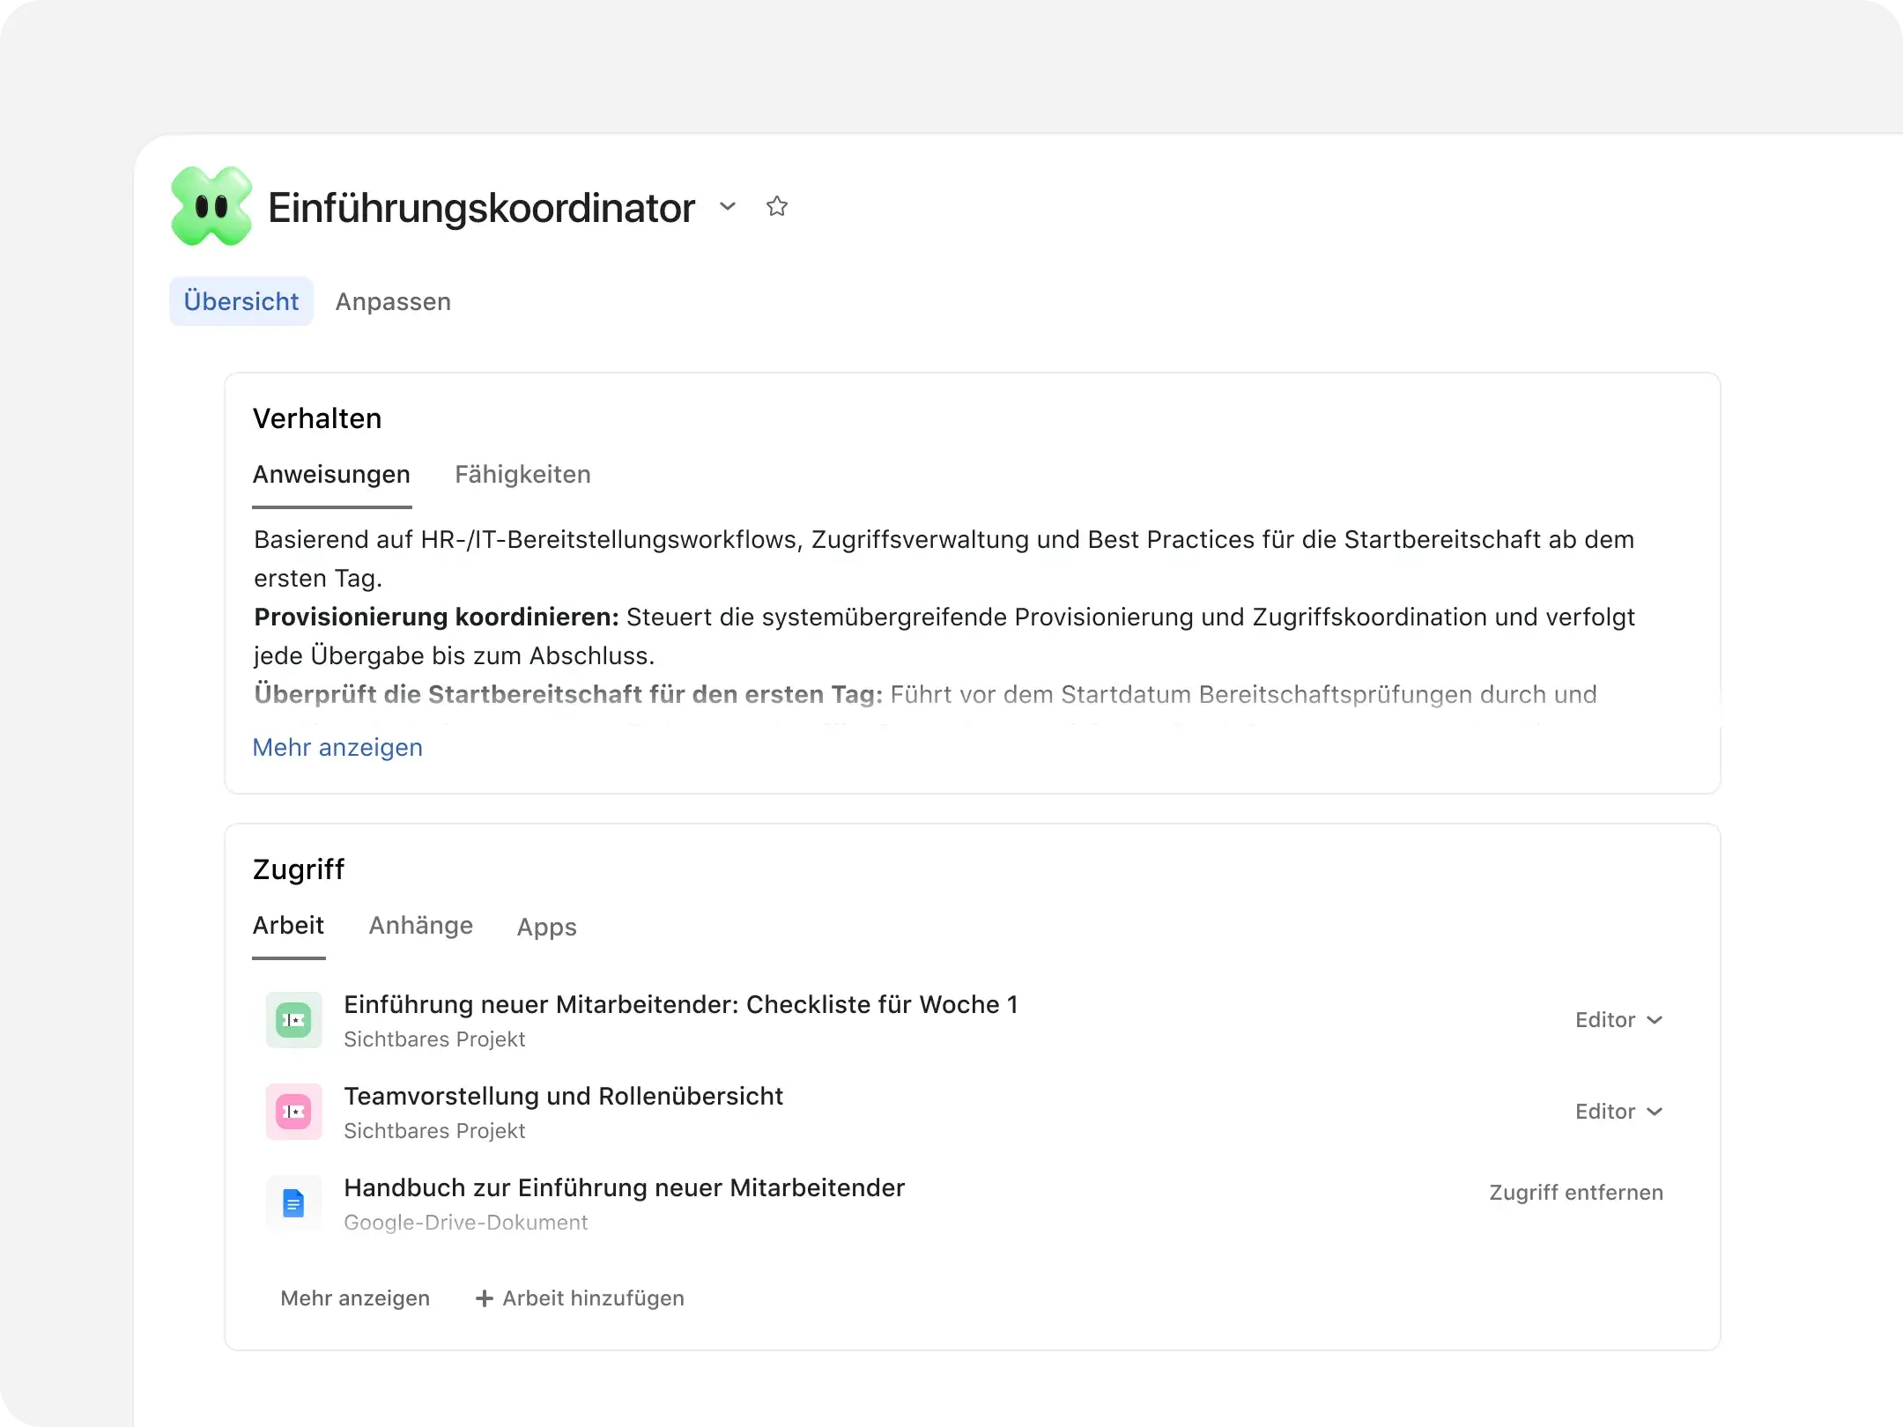Click Mehr anzeigen below the work list
The height and width of the screenshot is (1427, 1903).
(x=355, y=1298)
